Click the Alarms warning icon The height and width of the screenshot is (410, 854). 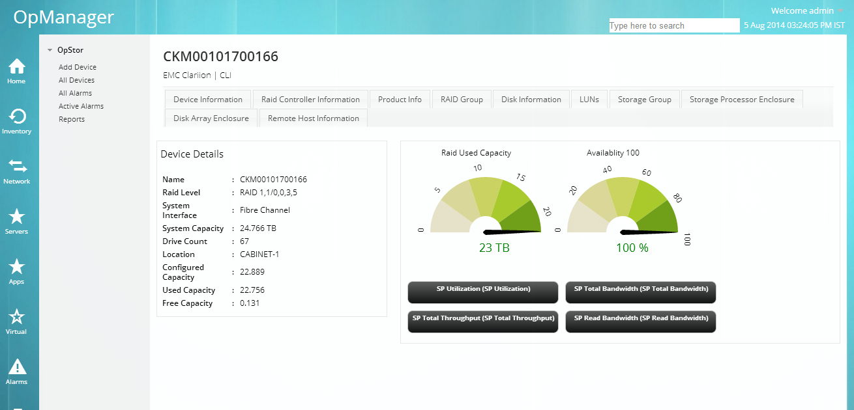pyautogui.click(x=18, y=371)
